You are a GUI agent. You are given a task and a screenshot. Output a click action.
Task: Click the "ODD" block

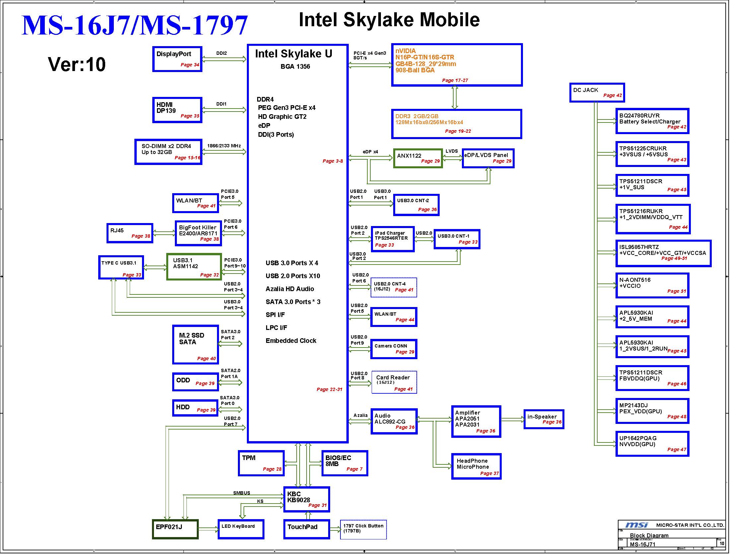pyautogui.click(x=195, y=382)
